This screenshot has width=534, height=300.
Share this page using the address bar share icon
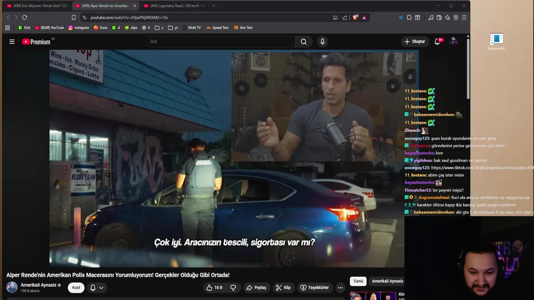click(x=345, y=17)
